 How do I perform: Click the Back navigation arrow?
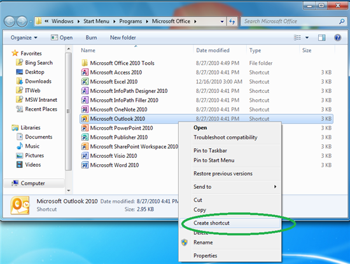point(10,22)
